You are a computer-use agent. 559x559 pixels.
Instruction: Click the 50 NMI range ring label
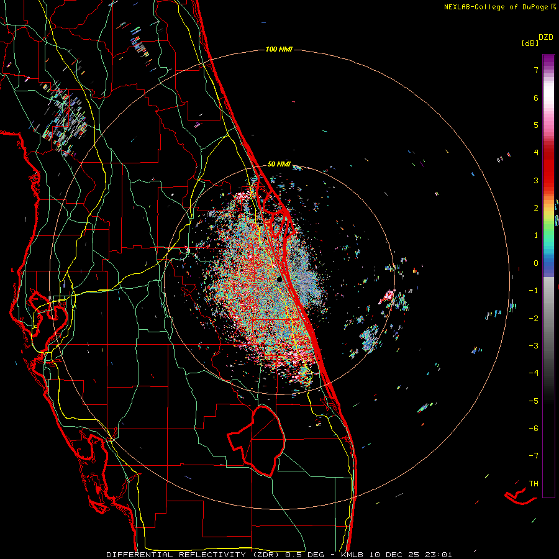(x=279, y=164)
